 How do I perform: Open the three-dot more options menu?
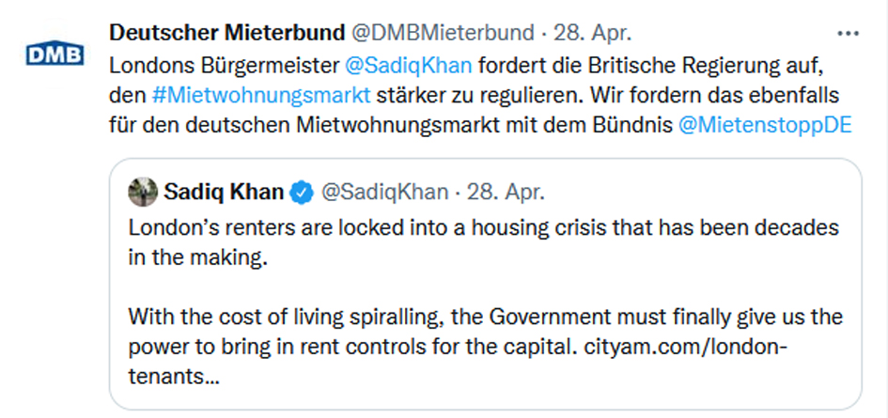[848, 33]
